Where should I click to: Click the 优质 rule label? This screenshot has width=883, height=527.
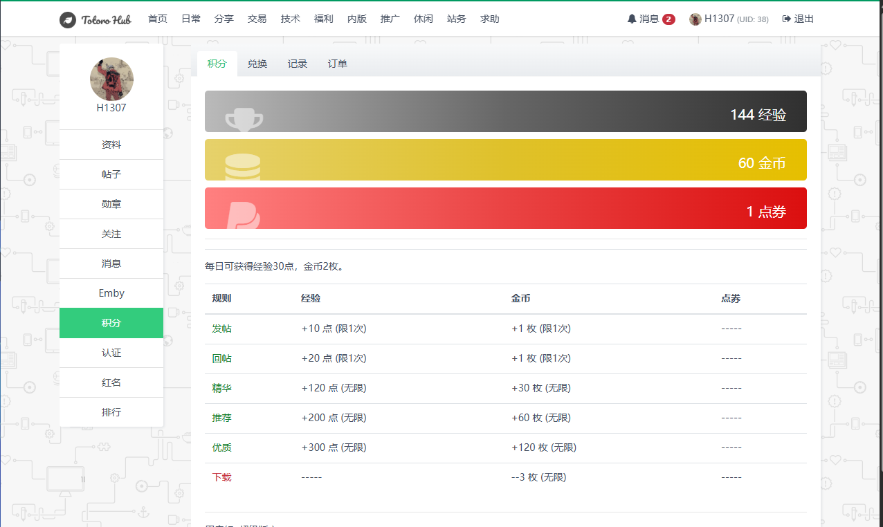(x=221, y=447)
